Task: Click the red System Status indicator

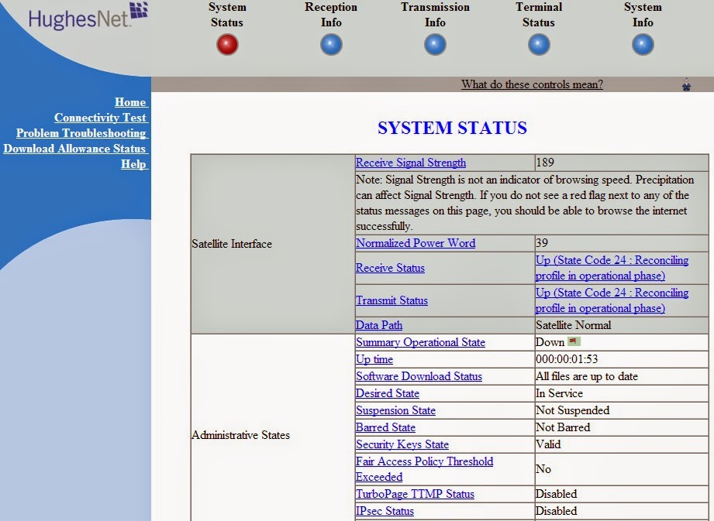Action: pos(227,45)
